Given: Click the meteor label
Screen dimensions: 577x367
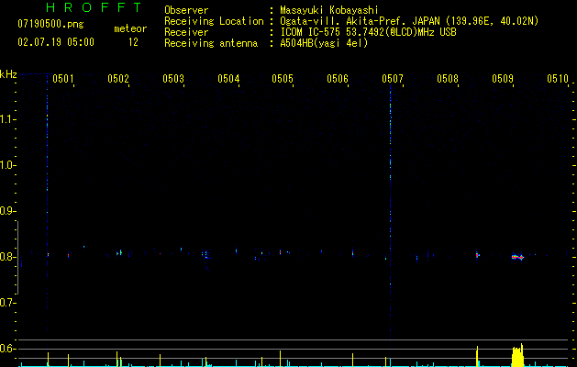Looking at the screenshot, I should 130,28.
